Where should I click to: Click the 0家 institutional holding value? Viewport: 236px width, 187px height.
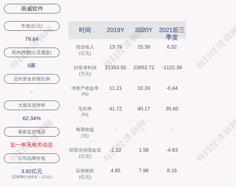point(32,65)
